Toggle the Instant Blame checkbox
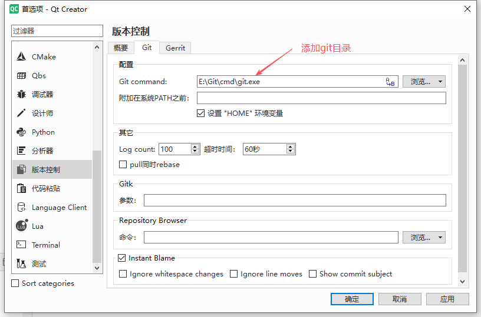 (122, 258)
